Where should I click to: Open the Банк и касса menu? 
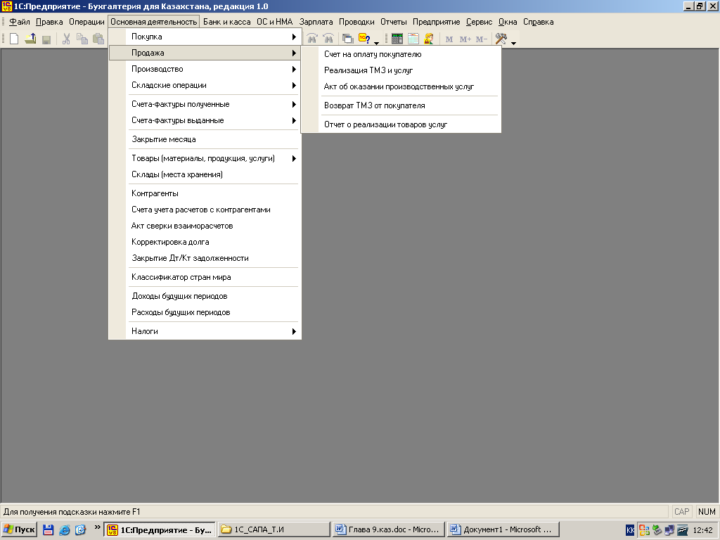[227, 22]
